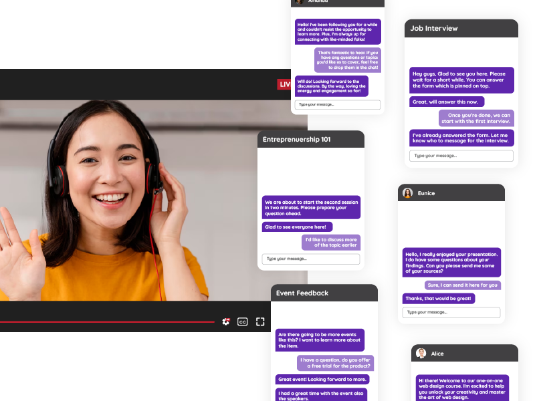Viewport: 535px width, 401px height.
Task: Click the message box in Eunice's chat
Action: click(451, 312)
